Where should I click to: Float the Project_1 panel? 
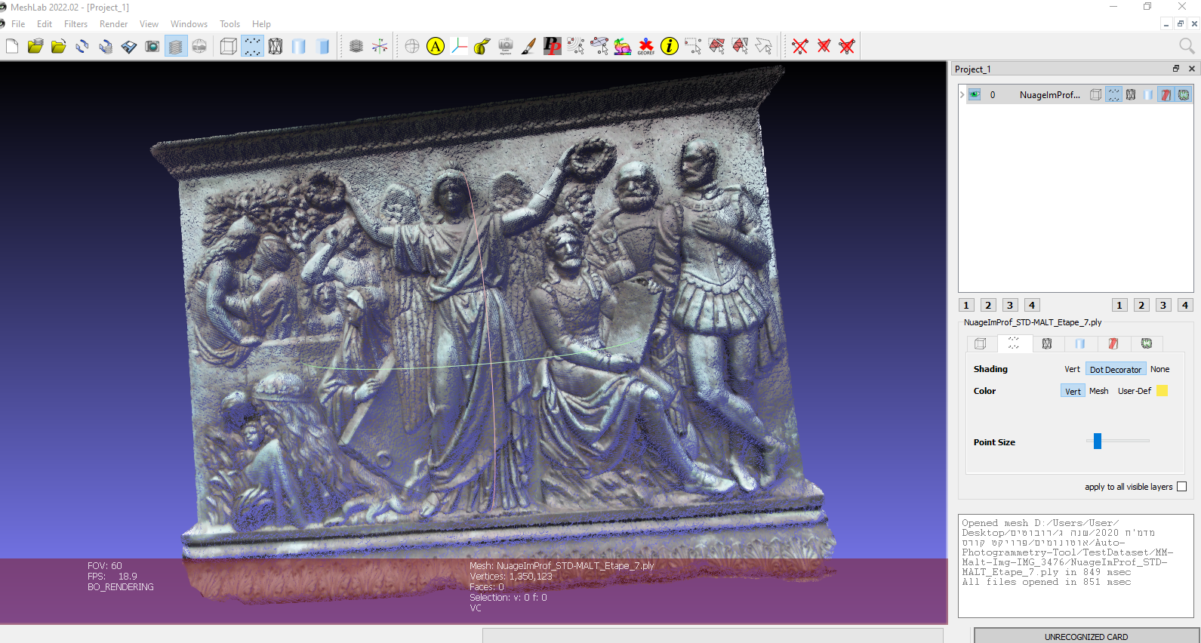point(1175,69)
